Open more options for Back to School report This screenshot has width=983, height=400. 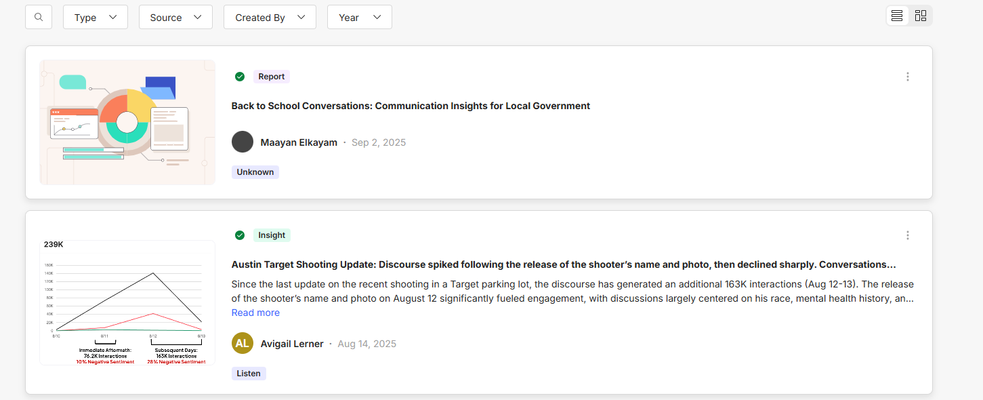tap(908, 77)
